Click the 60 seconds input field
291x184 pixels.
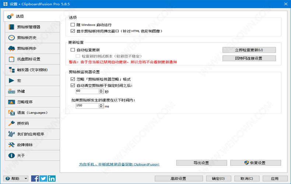pos(87,91)
